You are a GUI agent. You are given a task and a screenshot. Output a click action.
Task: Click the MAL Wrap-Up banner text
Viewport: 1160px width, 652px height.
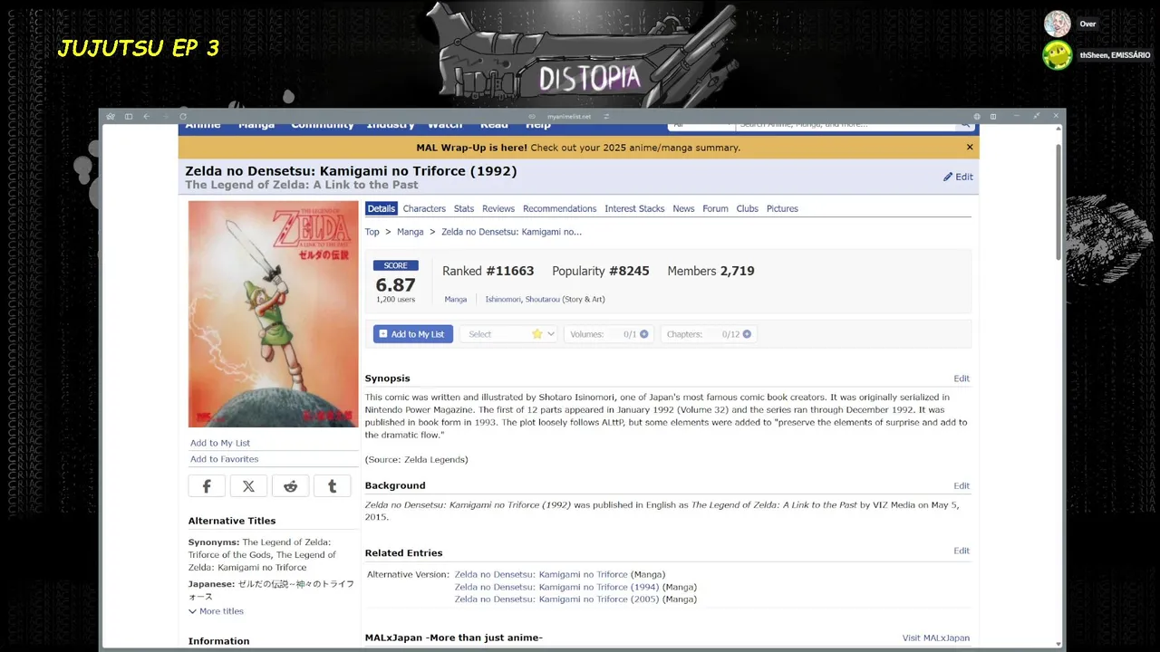(x=578, y=148)
